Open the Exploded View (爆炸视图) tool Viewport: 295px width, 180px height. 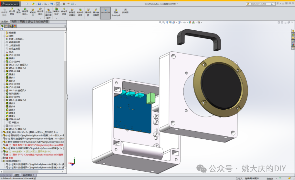(88, 12)
